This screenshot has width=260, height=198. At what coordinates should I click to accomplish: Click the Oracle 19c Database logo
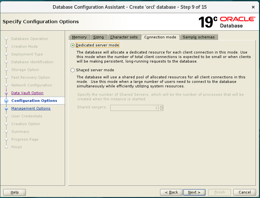227,22
